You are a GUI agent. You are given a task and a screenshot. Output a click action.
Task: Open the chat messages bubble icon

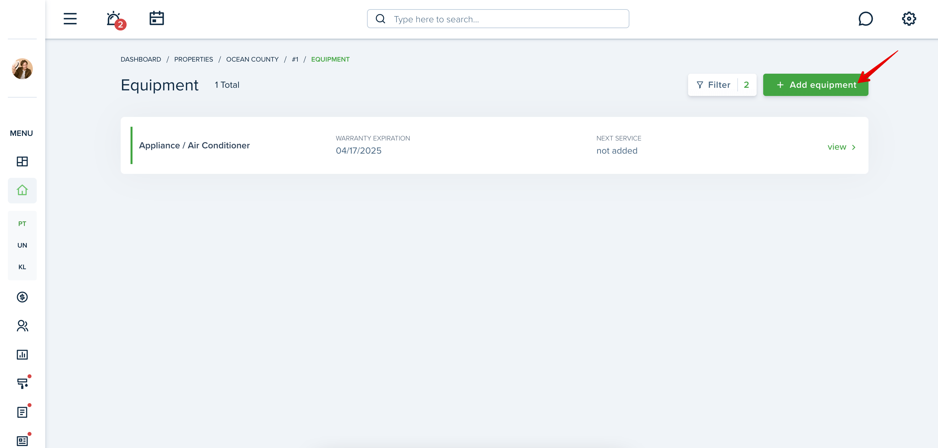[x=865, y=19]
